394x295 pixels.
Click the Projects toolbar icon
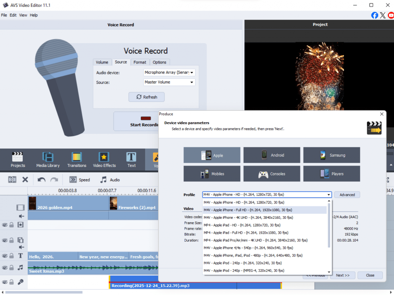click(x=18, y=160)
